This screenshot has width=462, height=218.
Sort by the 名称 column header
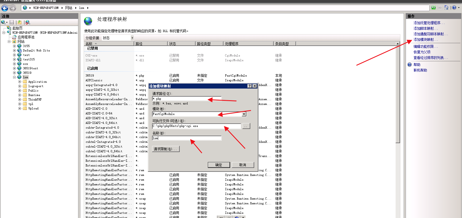pyautogui.click(x=109, y=44)
